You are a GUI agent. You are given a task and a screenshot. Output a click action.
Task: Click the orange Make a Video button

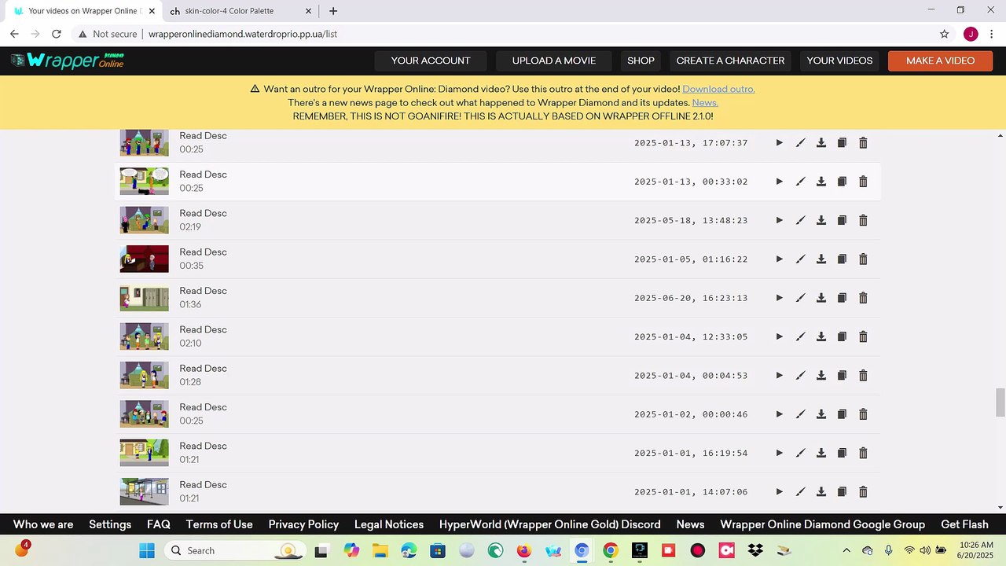(x=940, y=61)
